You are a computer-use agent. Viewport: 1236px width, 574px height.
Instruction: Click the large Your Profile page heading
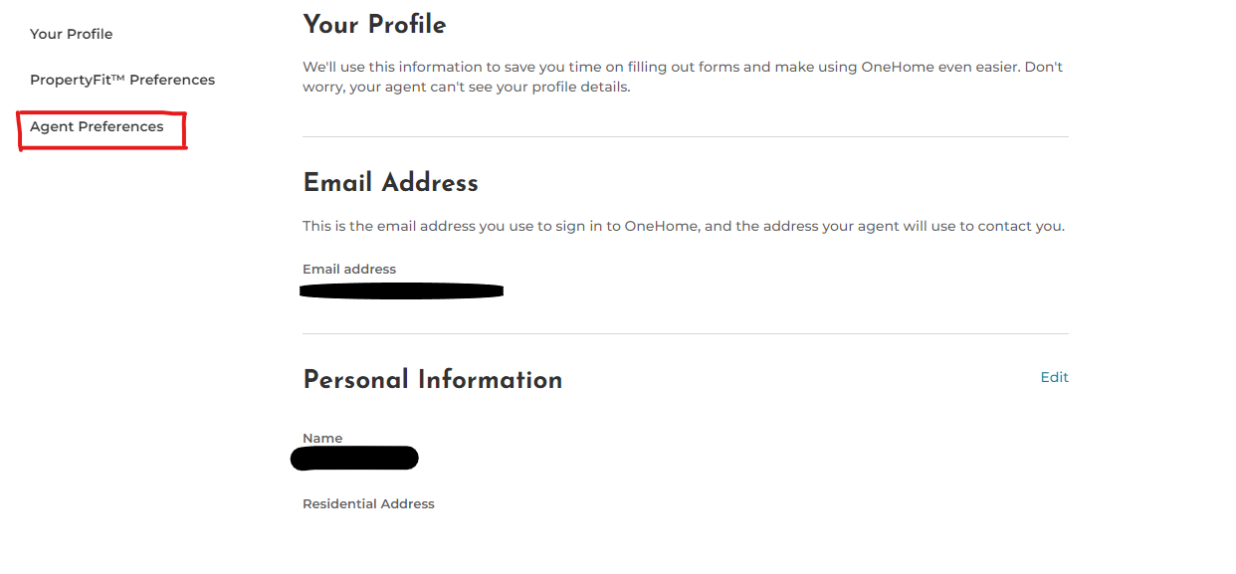[374, 25]
